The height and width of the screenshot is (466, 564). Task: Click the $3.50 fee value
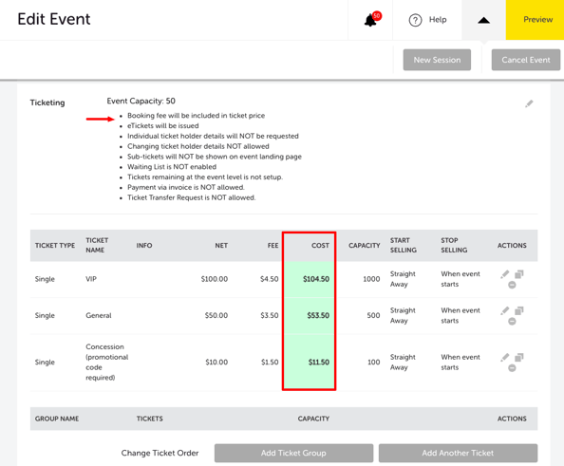[270, 315]
